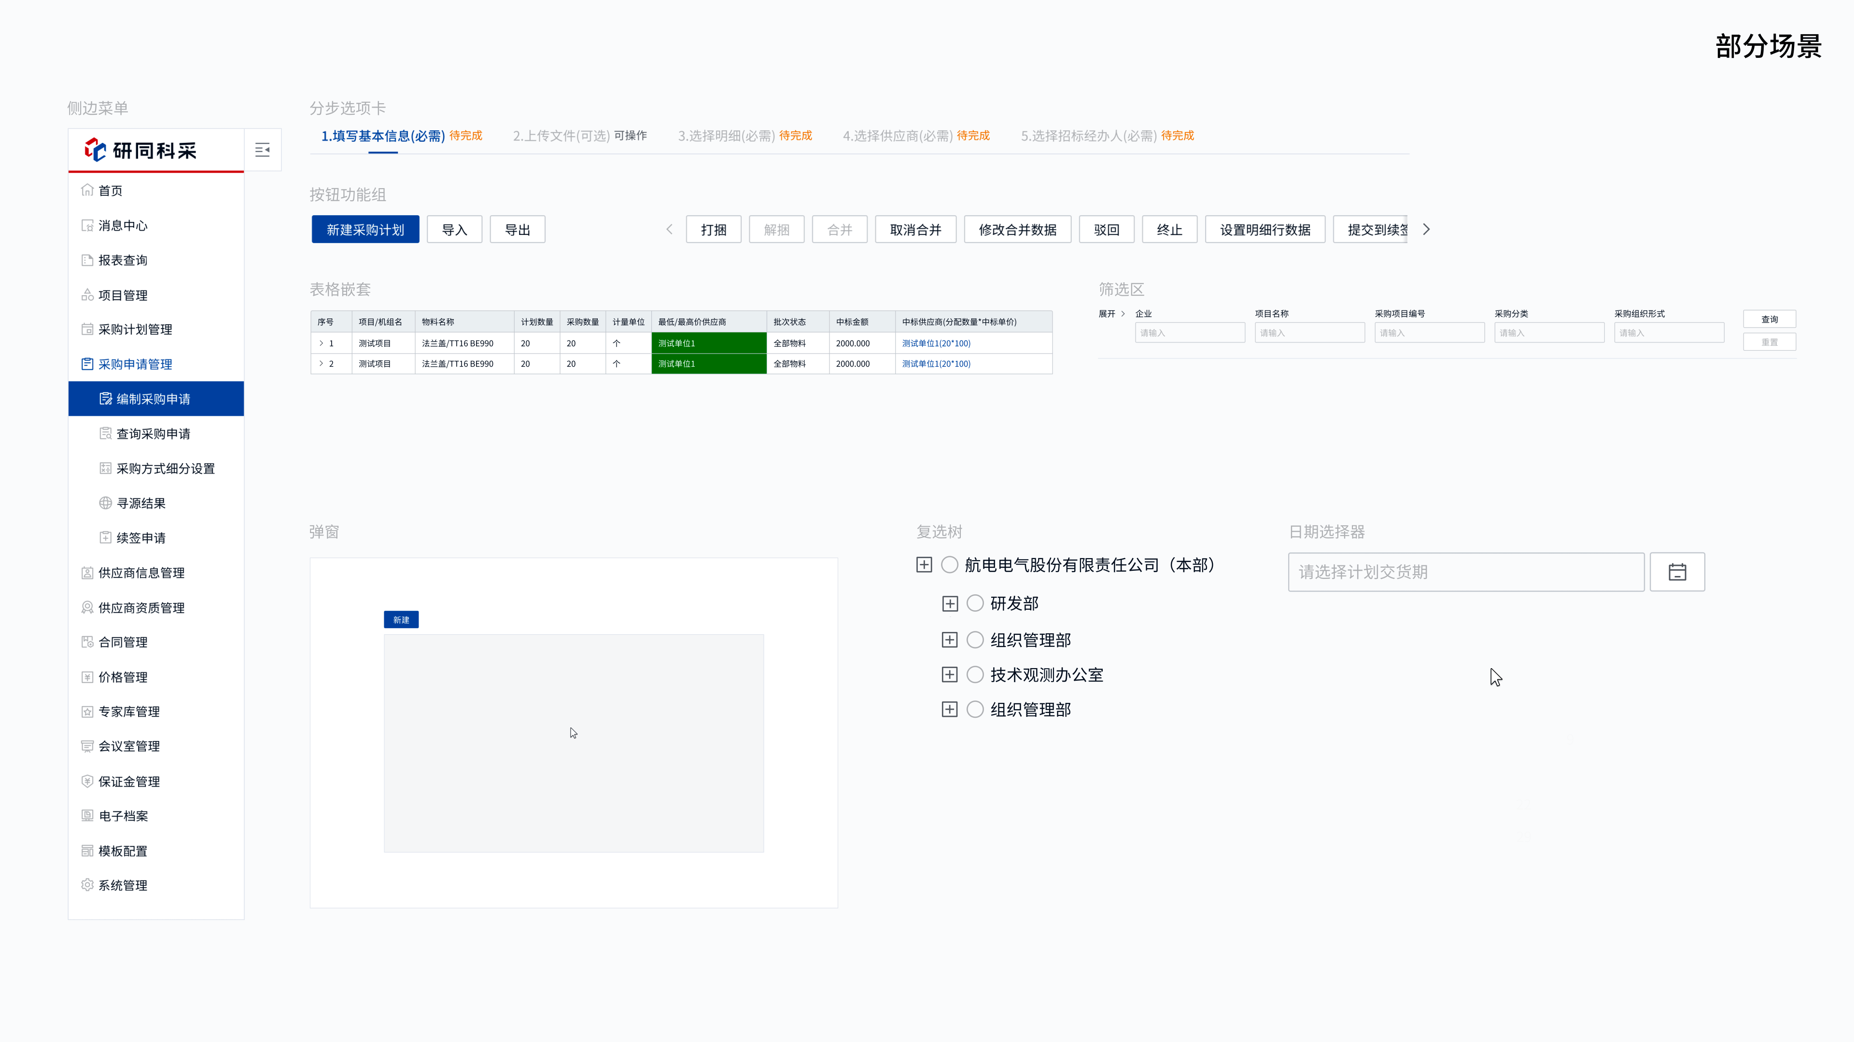Viewport: 1854px width, 1042px height.
Task: Expand table row 2
Action: [321, 363]
